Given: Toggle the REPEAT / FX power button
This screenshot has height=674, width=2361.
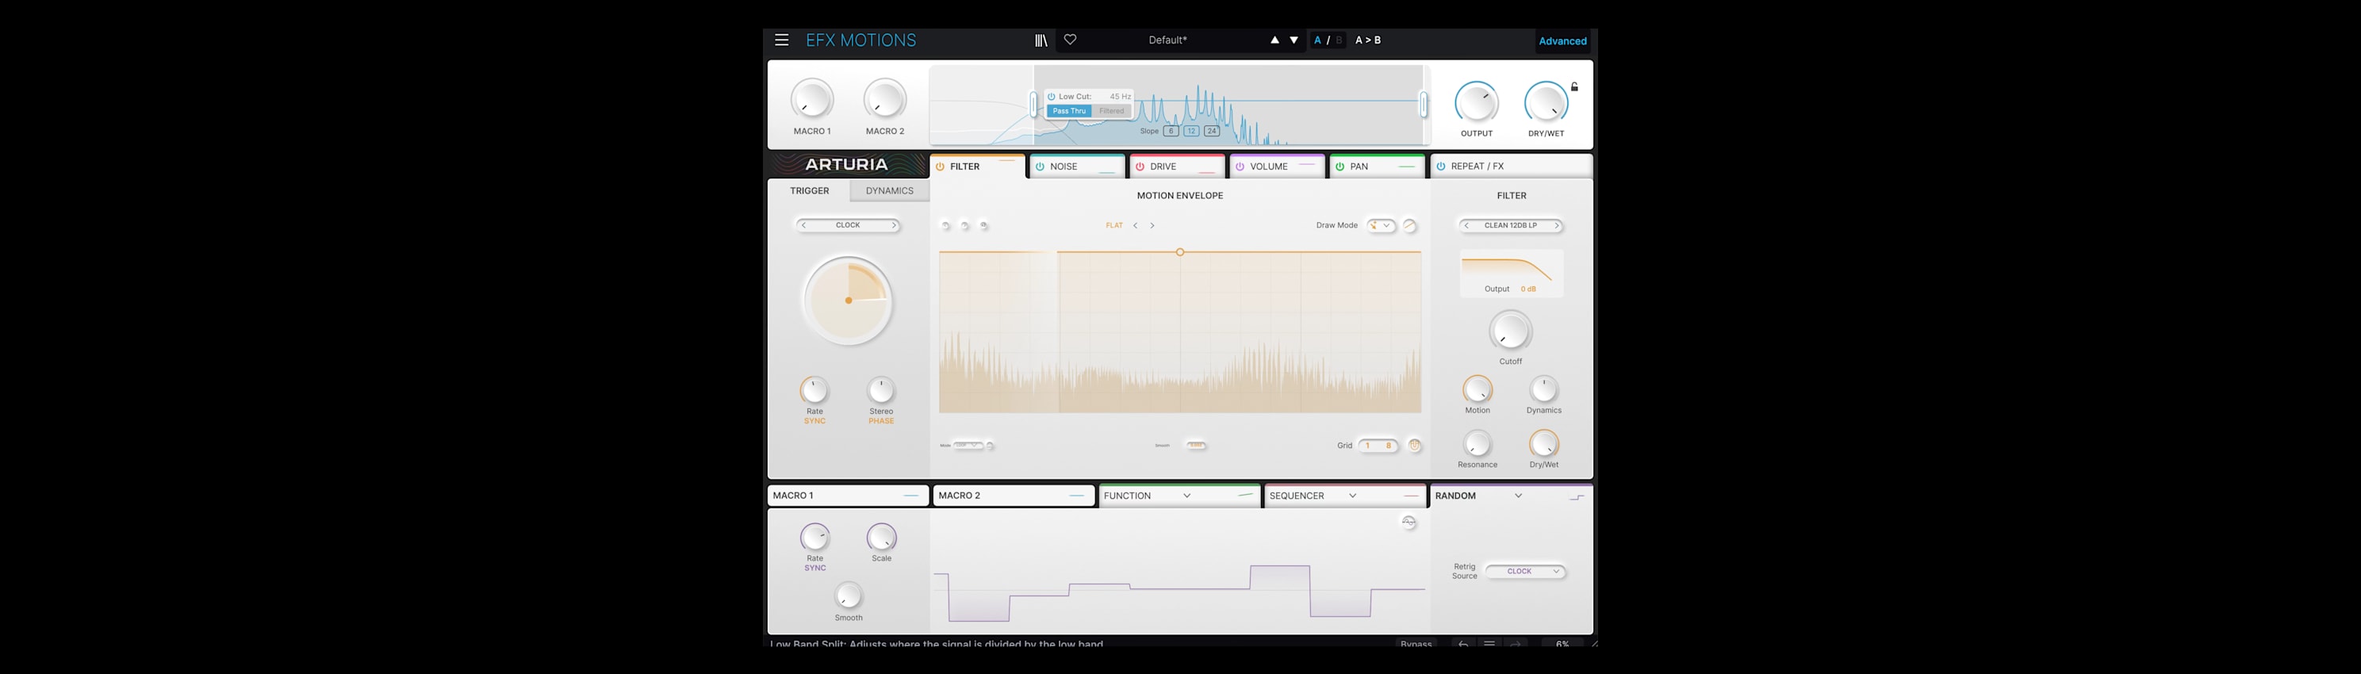Looking at the screenshot, I should [1440, 167].
